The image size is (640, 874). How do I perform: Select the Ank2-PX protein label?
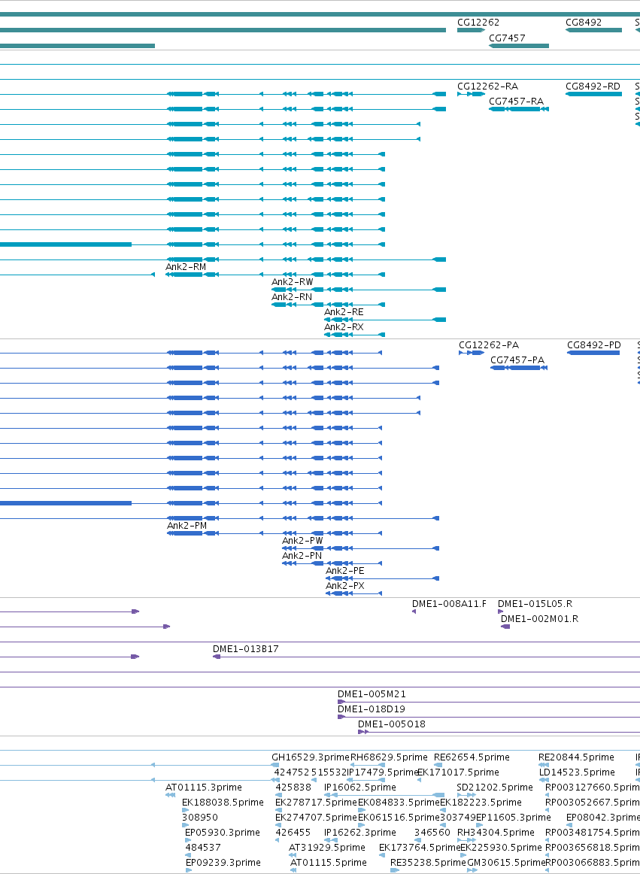[x=344, y=586]
